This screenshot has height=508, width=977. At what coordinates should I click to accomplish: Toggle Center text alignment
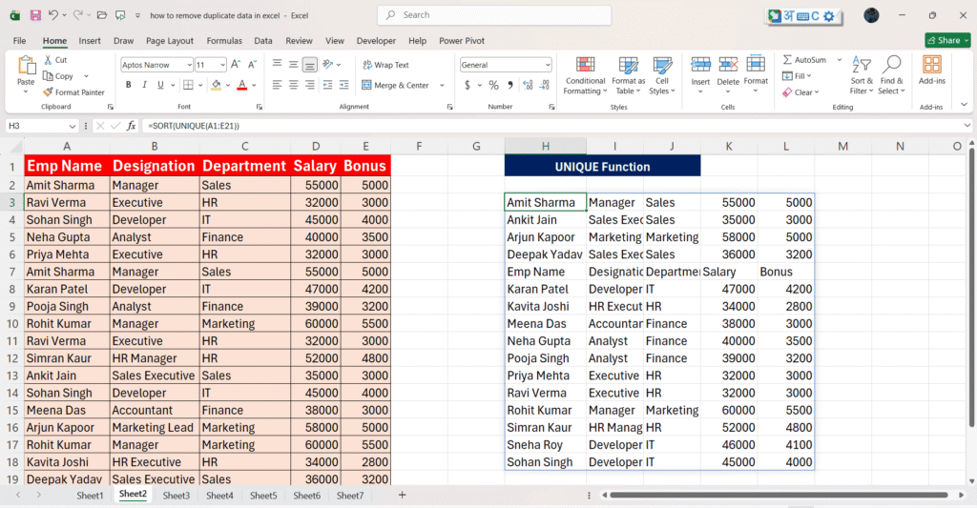pos(294,85)
